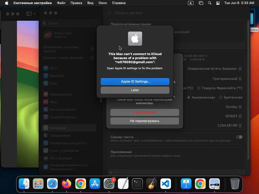Launch GarageBand from the Dock
The height and width of the screenshot is (194, 259).
point(152,184)
